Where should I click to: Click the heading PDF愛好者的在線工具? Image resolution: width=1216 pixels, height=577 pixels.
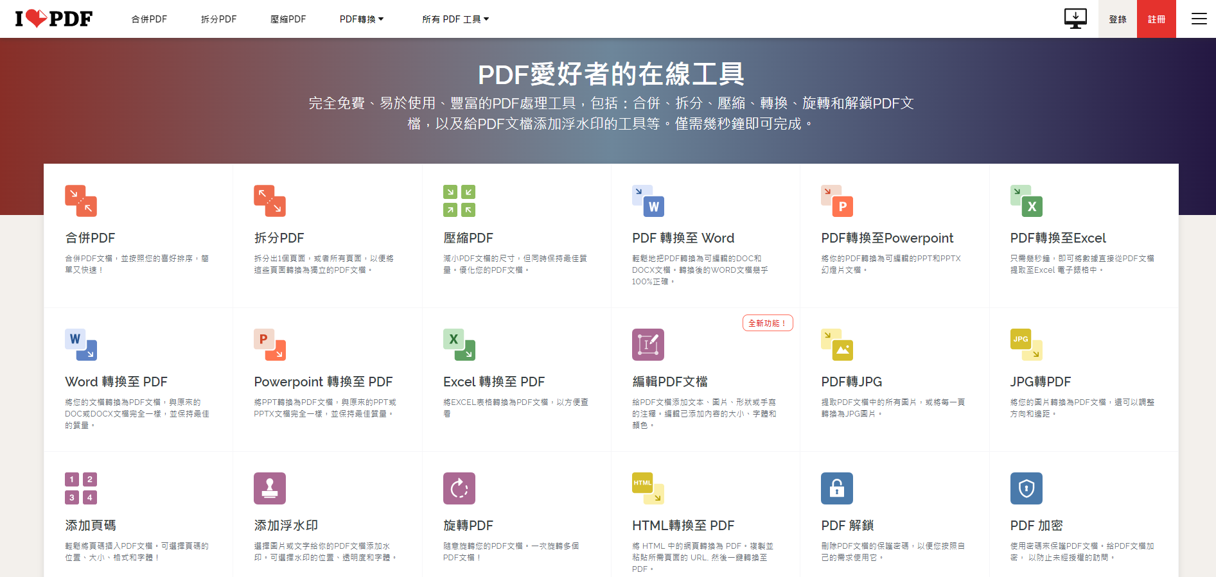pyautogui.click(x=611, y=74)
